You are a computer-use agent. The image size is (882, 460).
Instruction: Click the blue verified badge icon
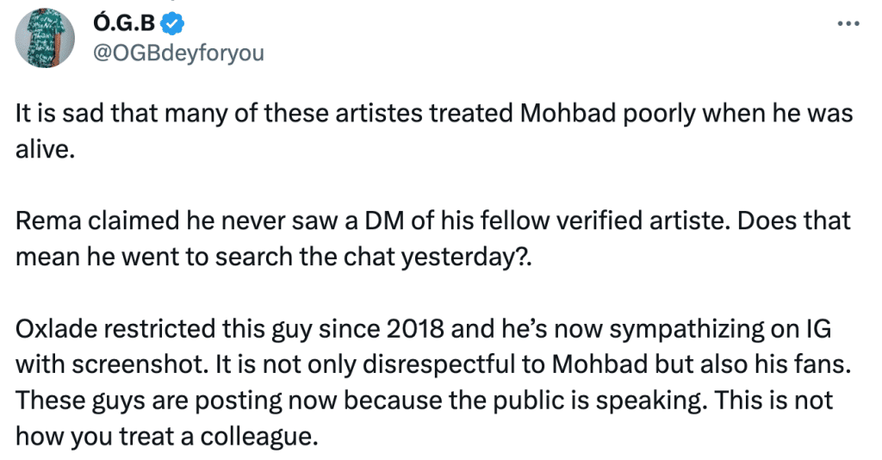(172, 23)
